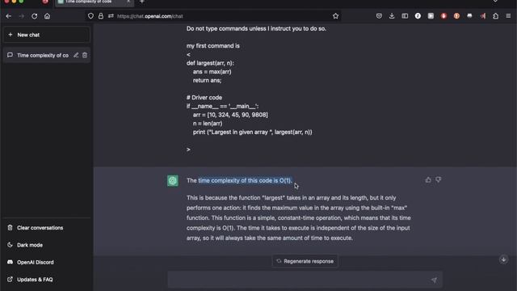The width and height of the screenshot is (517, 291).
Task: View site security via the padlock icon
Action: (101, 16)
